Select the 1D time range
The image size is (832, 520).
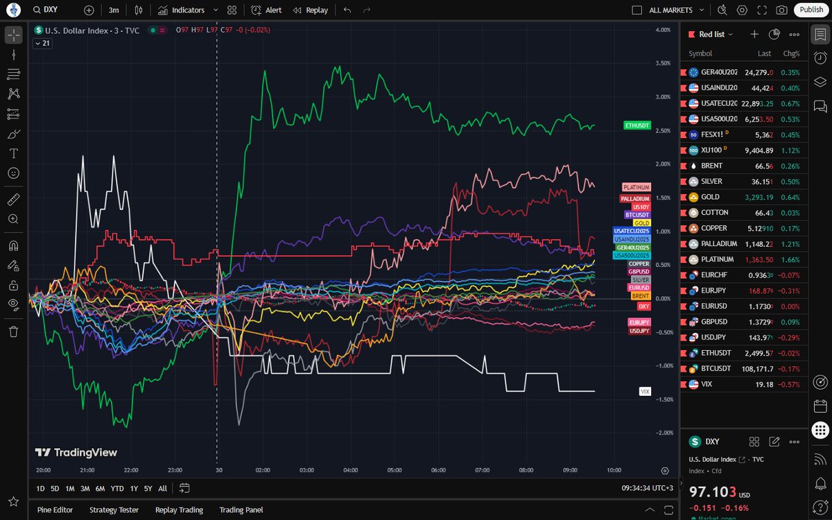(41, 488)
